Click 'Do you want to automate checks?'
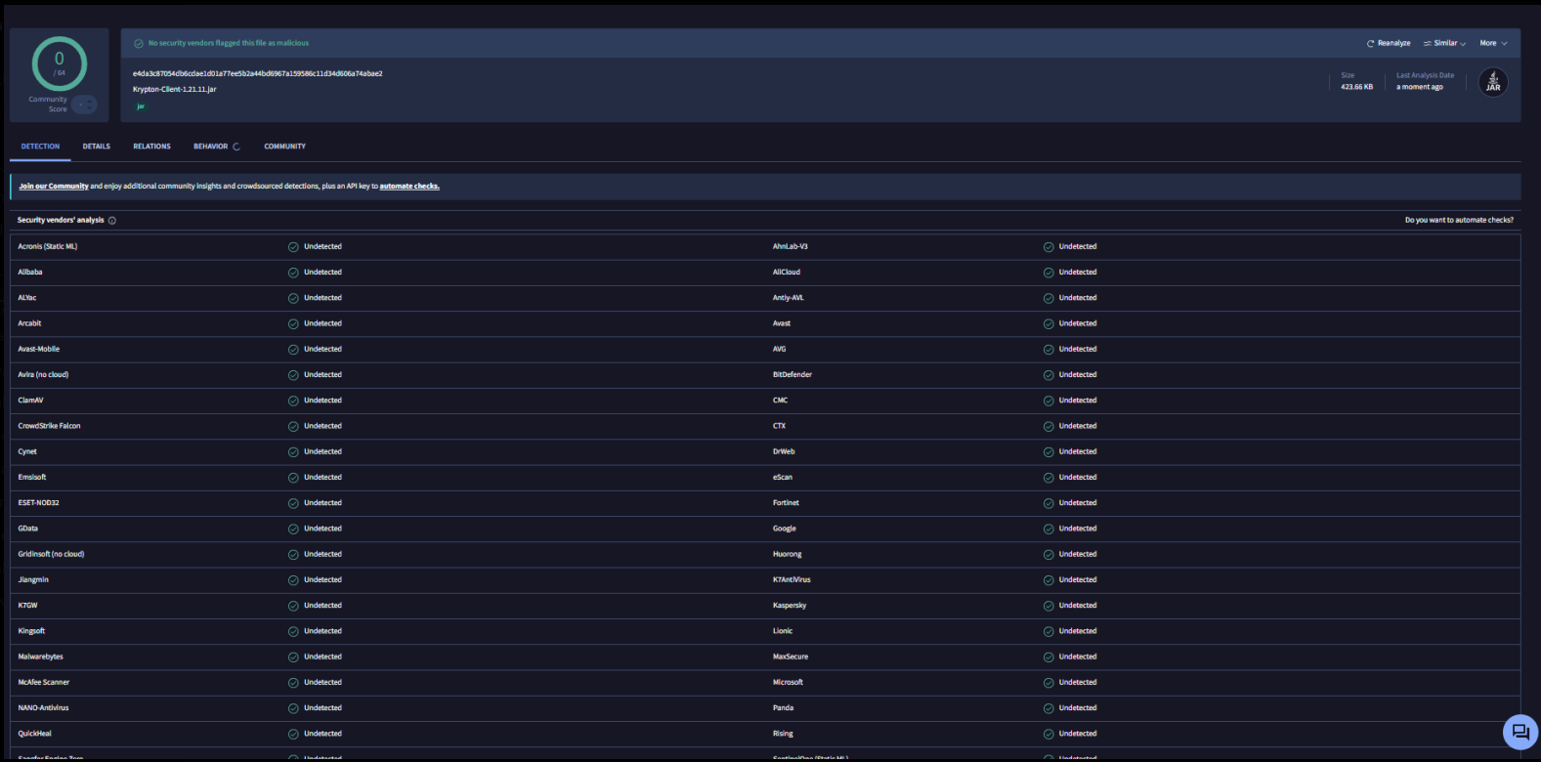1541x762 pixels. 1459,220
